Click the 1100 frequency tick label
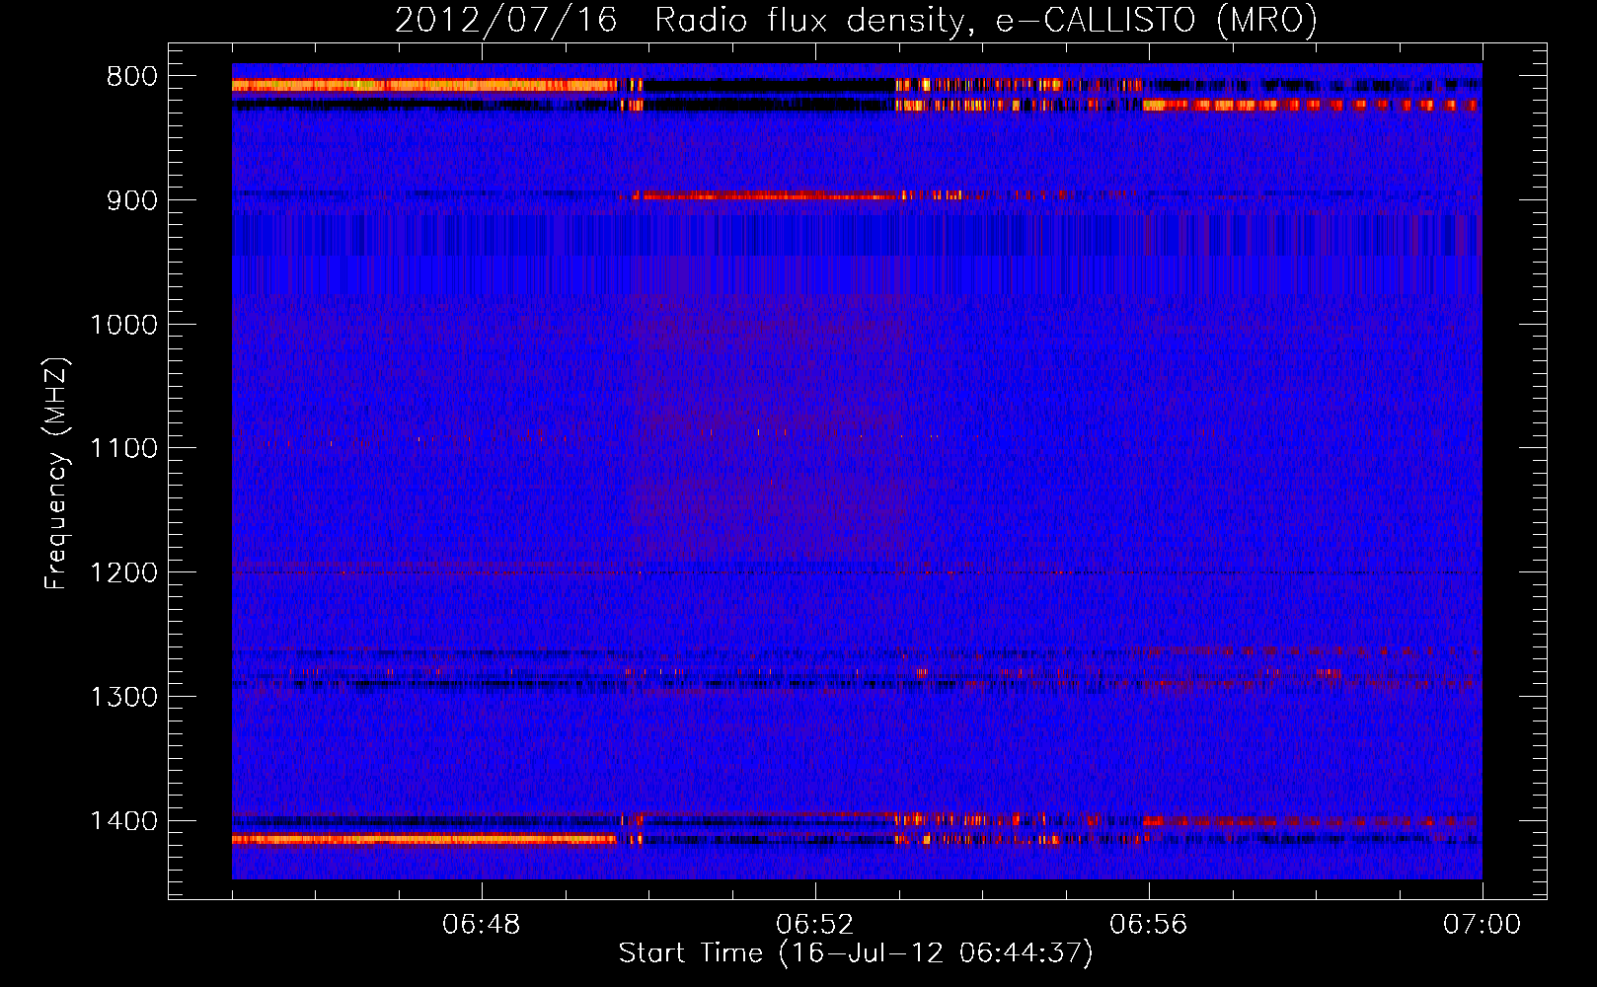 123,449
